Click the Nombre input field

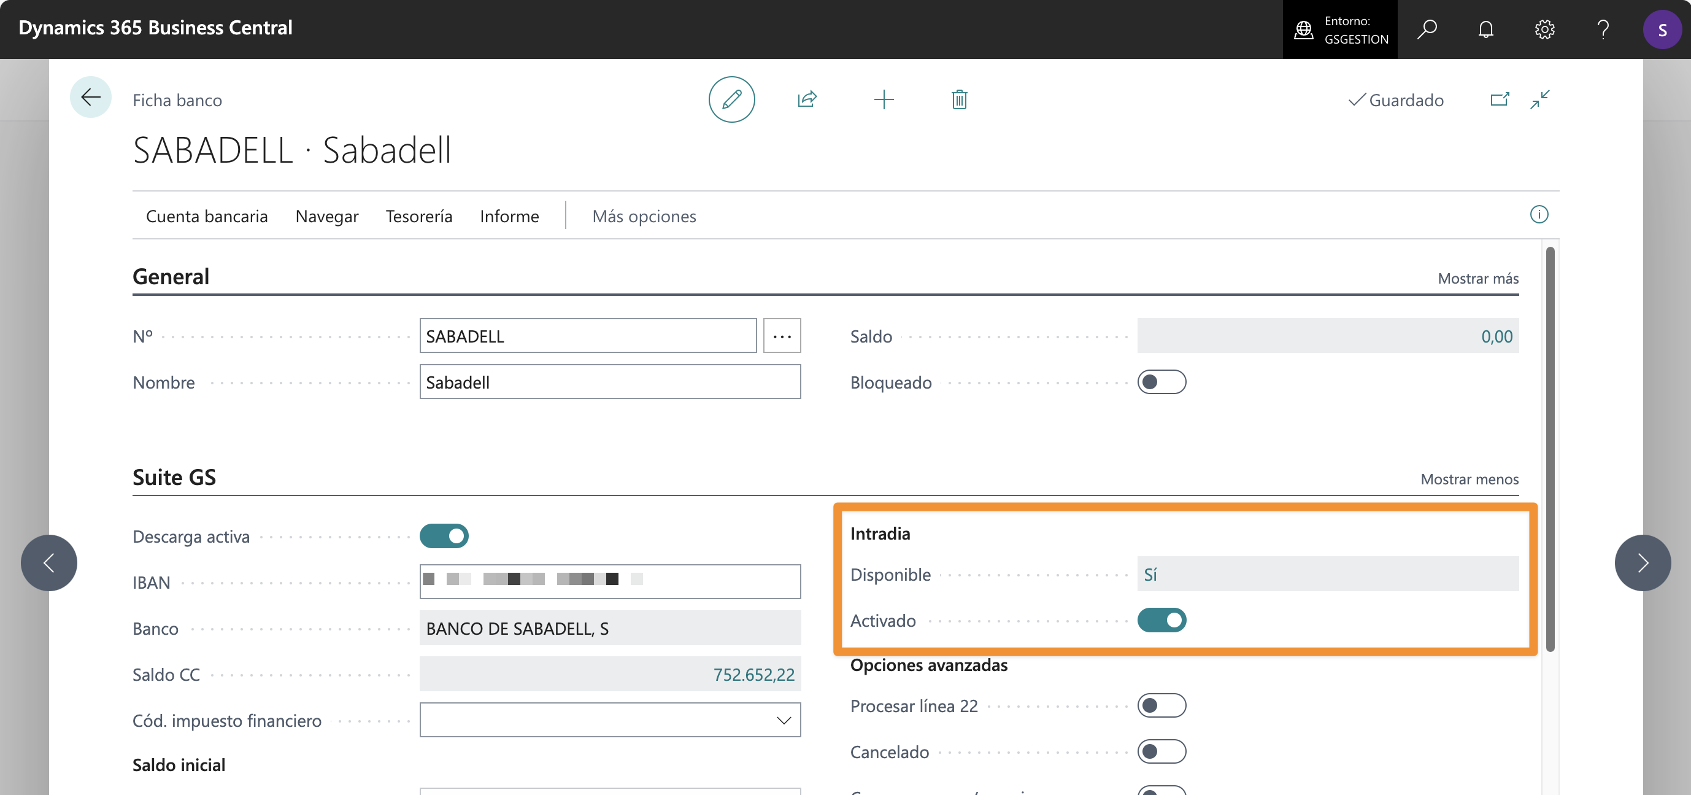pos(610,382)
